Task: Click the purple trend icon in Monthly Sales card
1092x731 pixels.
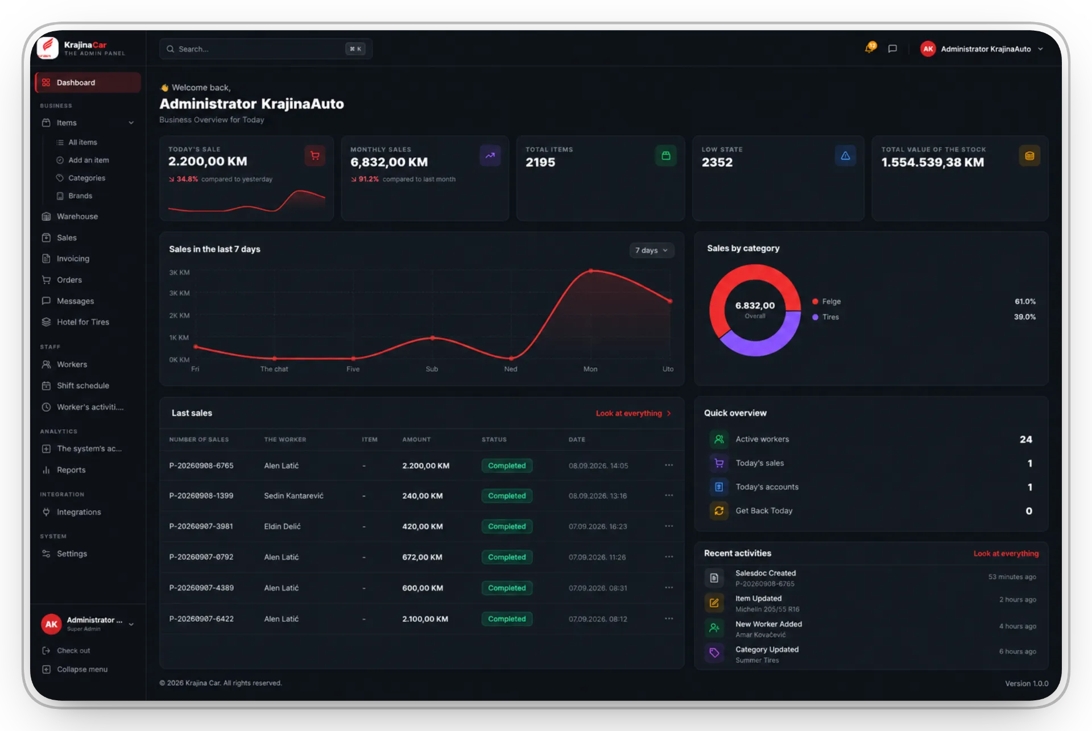Action: (490, 156)
